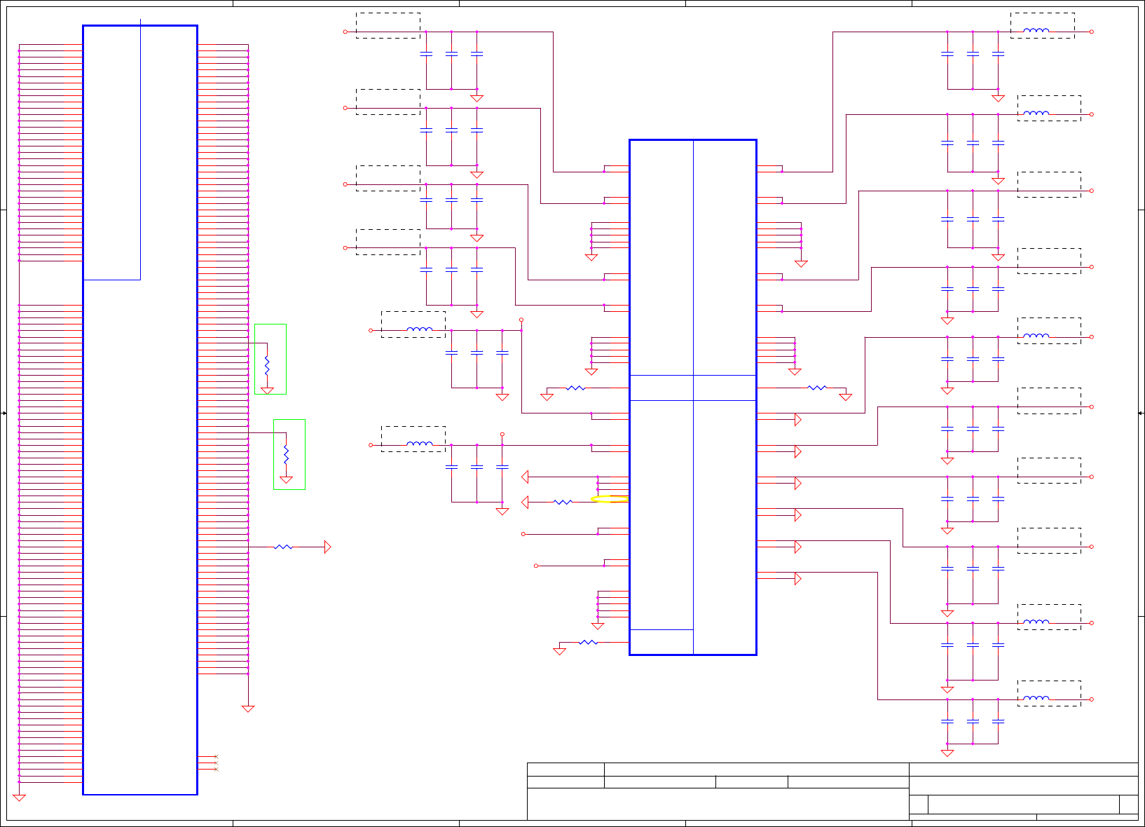This screenshot has width=1145, height=827.
Task: Select the resistor inside the upper green box
Action: pos(267,364)
